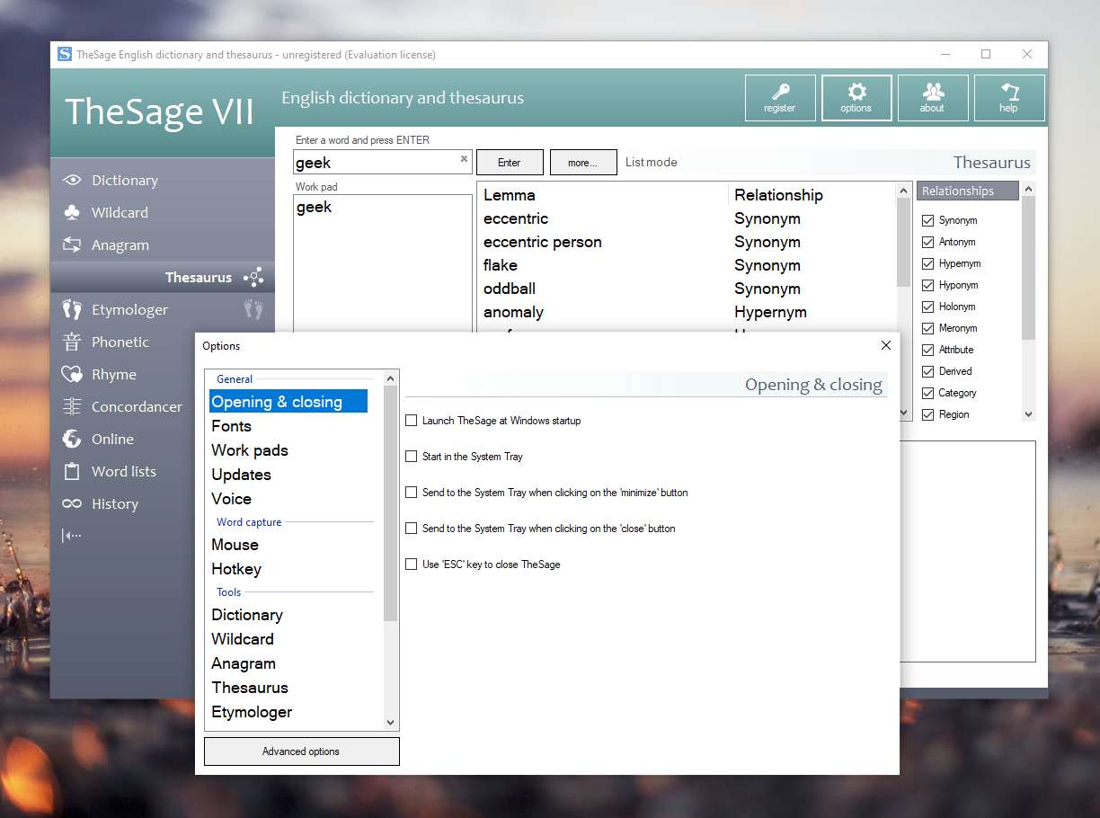Open Wildcard settings in Options list
1100x818 pixels.
point(243,639)
